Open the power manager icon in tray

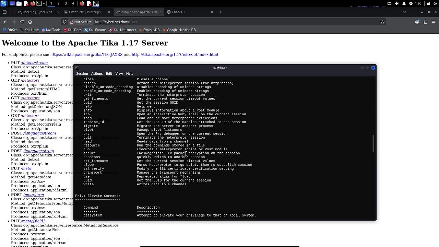[411, 3]
